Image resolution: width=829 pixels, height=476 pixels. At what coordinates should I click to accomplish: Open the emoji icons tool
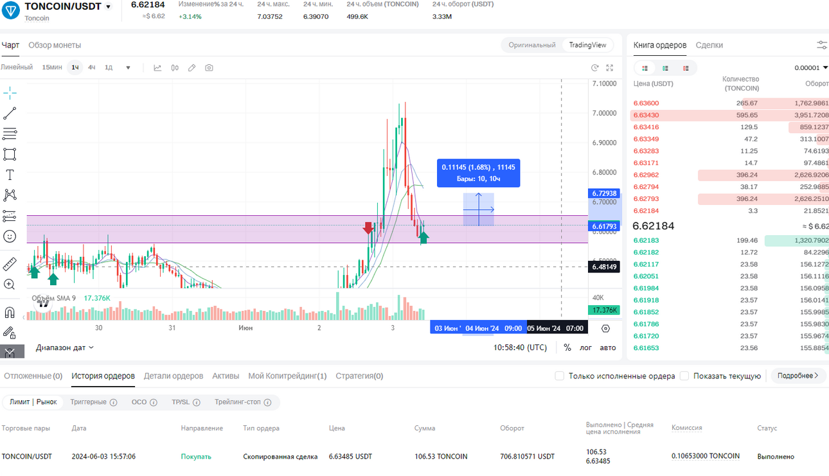click(x=10, y=236)
